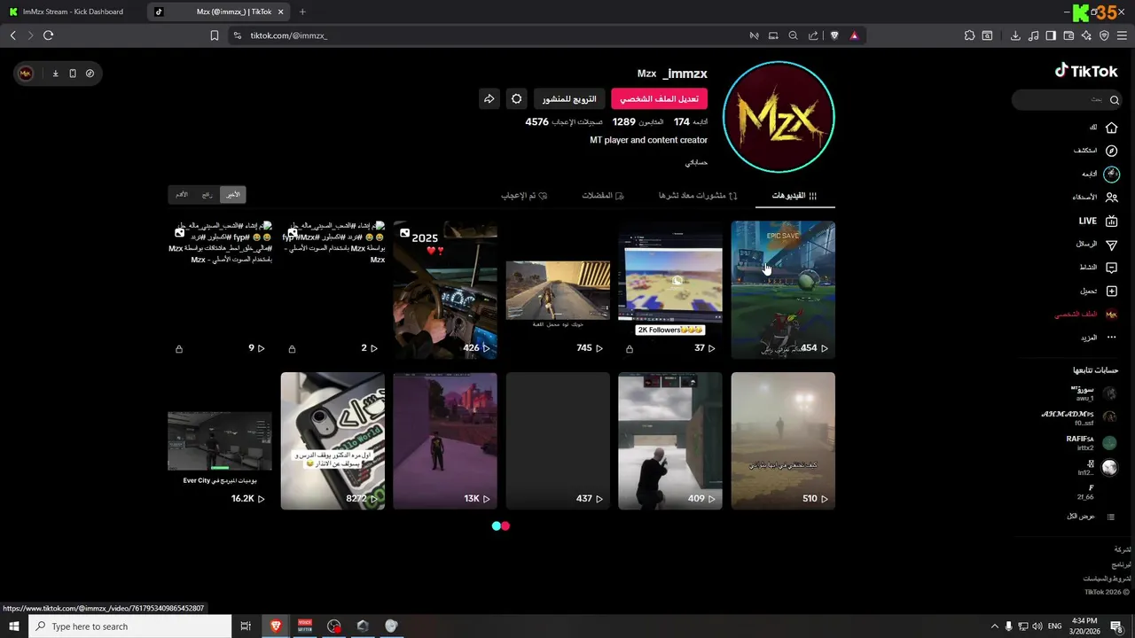Image resolution: width=1135 pixels, height=638 pixels.
Task: Open the profile settings gear button
Action: click(x=517, y=99)
